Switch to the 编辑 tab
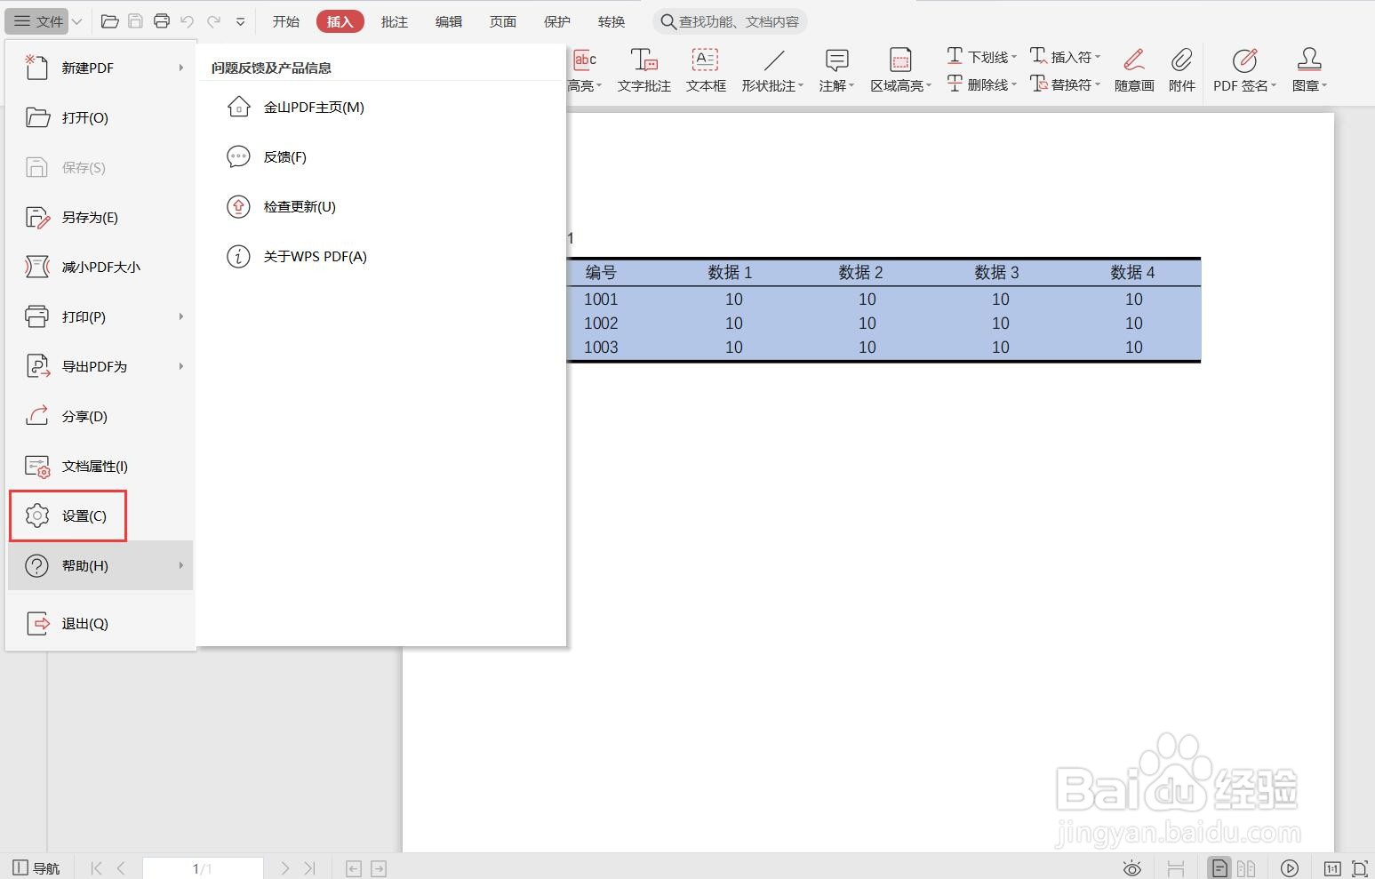This screenshot has width=1375, height=879. 449,21
